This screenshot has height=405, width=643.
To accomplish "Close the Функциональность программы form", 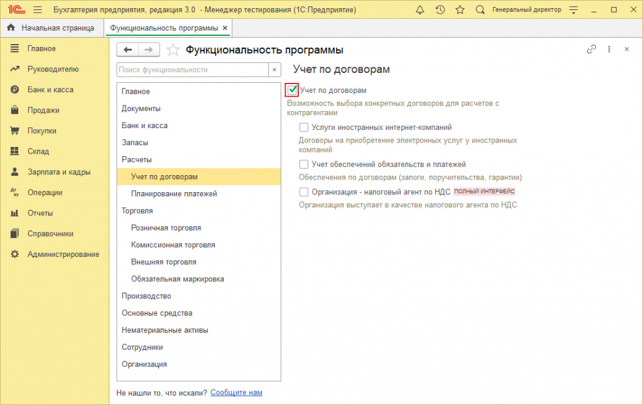I will point(627,49).
